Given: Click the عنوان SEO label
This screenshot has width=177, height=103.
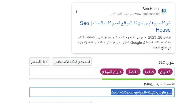Looking at the screenshot, I should (167, 62).
